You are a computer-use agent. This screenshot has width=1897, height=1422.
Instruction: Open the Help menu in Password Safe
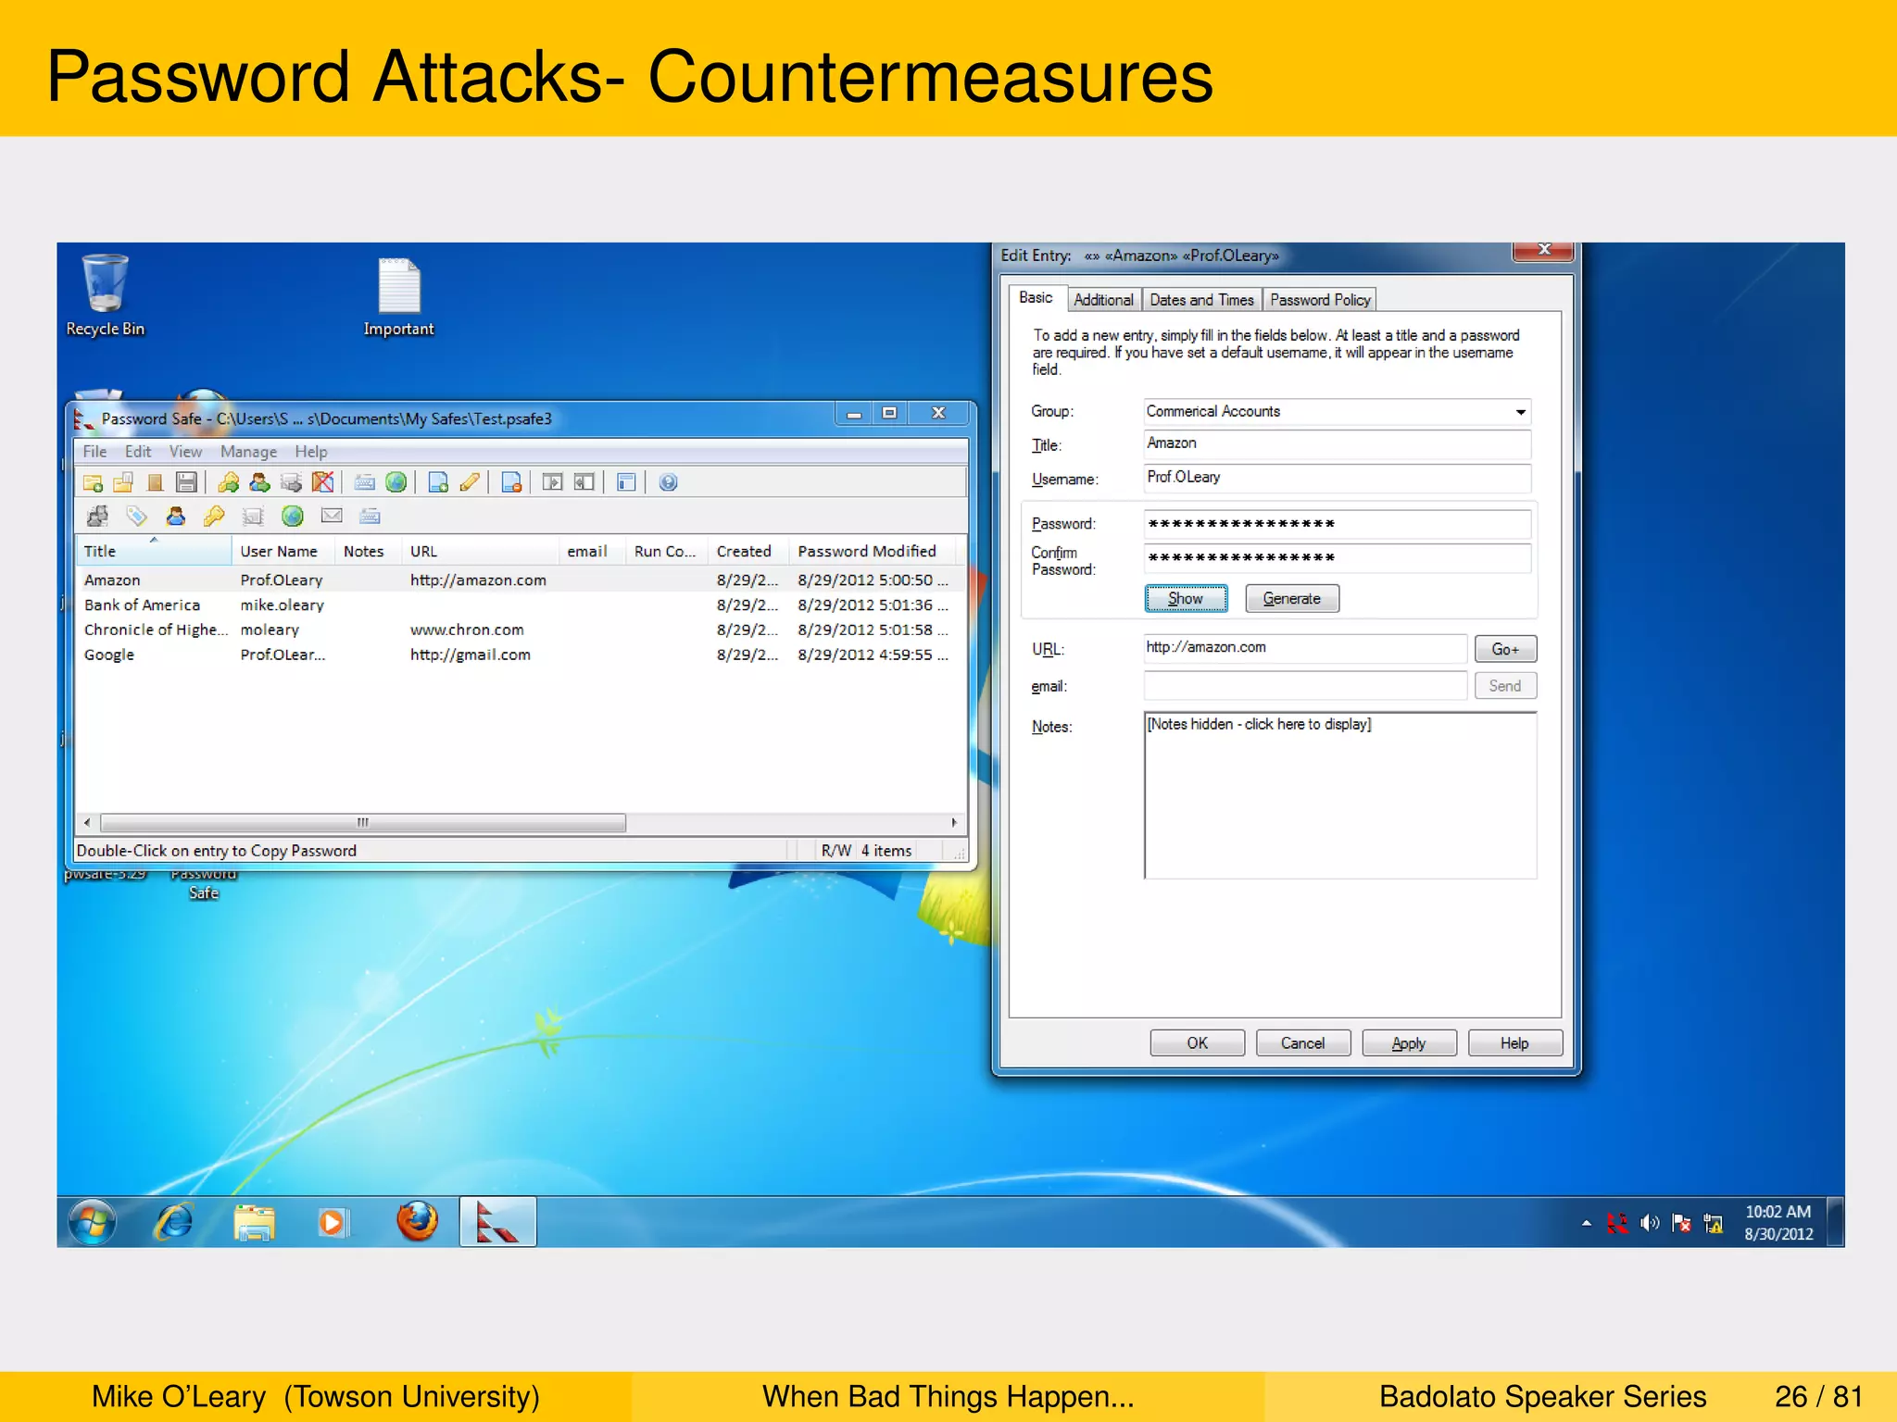(x=311, y=452)
